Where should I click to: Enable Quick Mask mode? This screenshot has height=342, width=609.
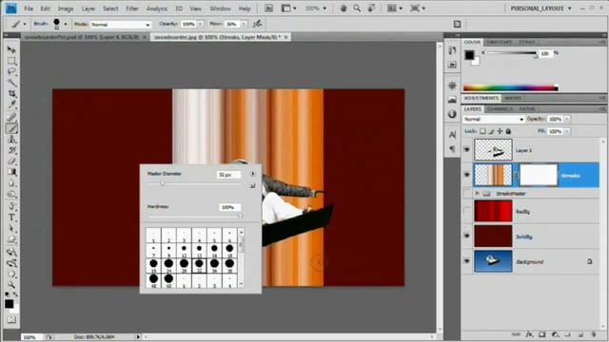(x=11, y=319)
